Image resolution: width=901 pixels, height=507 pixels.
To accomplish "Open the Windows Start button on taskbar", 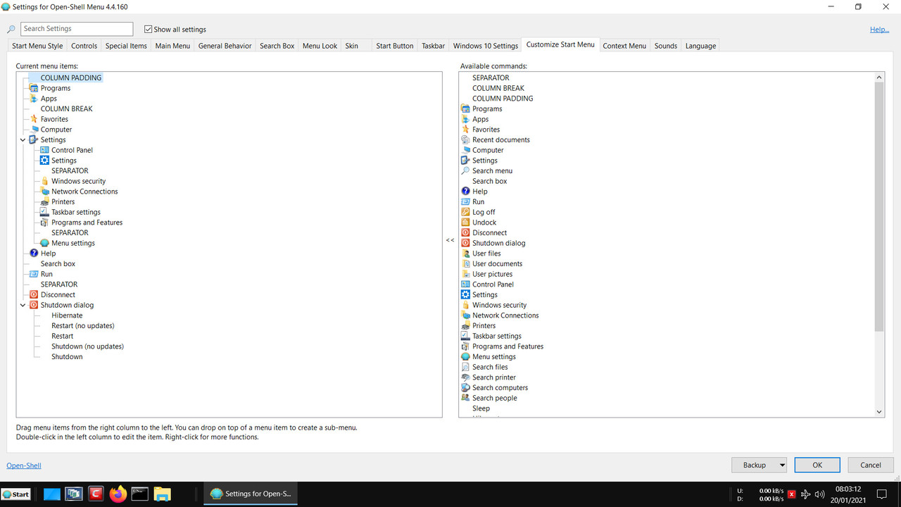I will click(x=15, y=494).
